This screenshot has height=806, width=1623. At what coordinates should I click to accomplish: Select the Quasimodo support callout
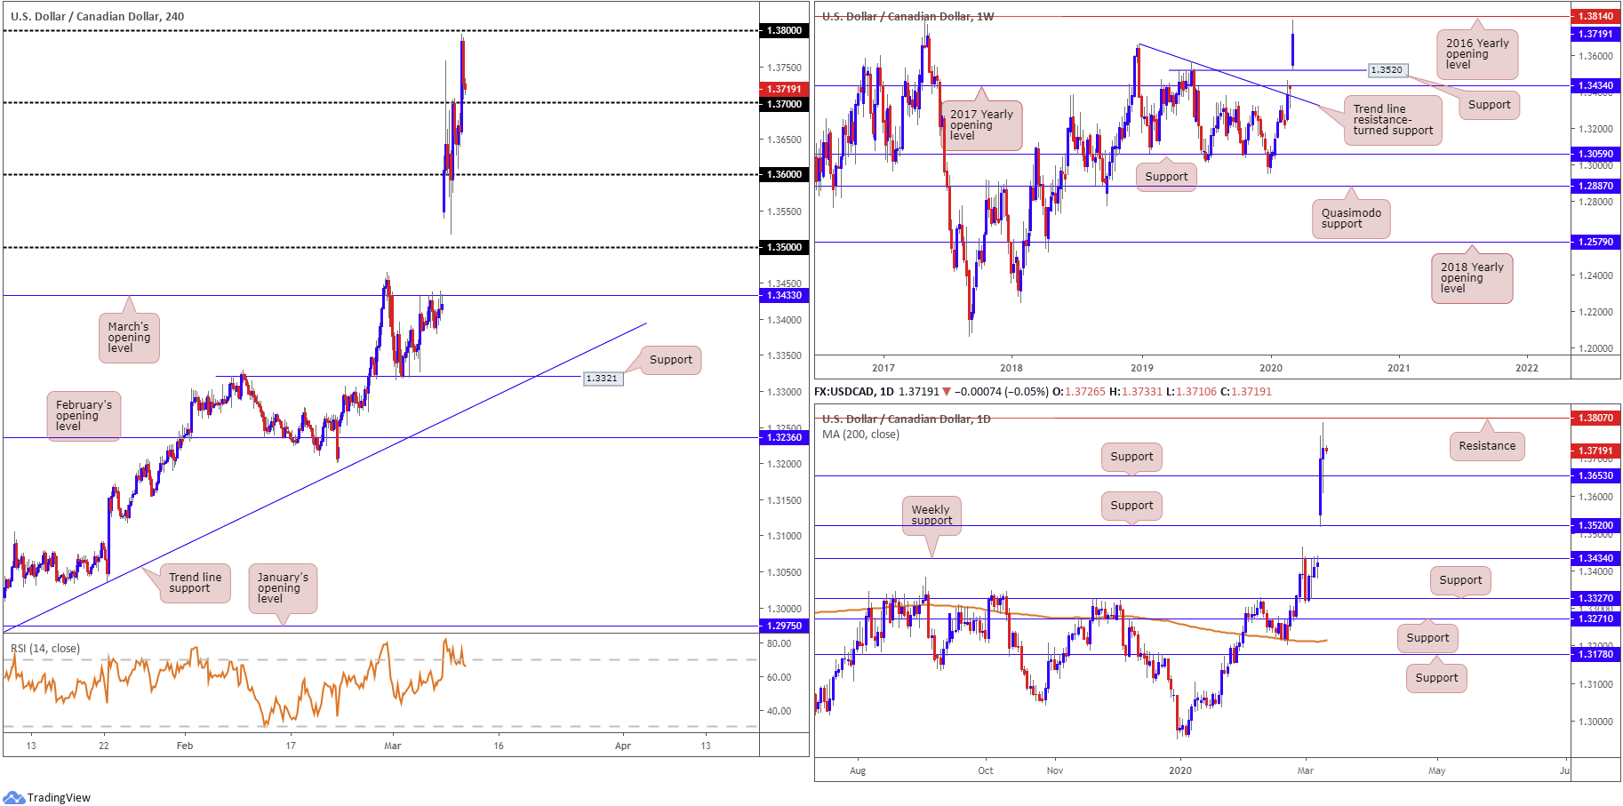pos(1351,219)
